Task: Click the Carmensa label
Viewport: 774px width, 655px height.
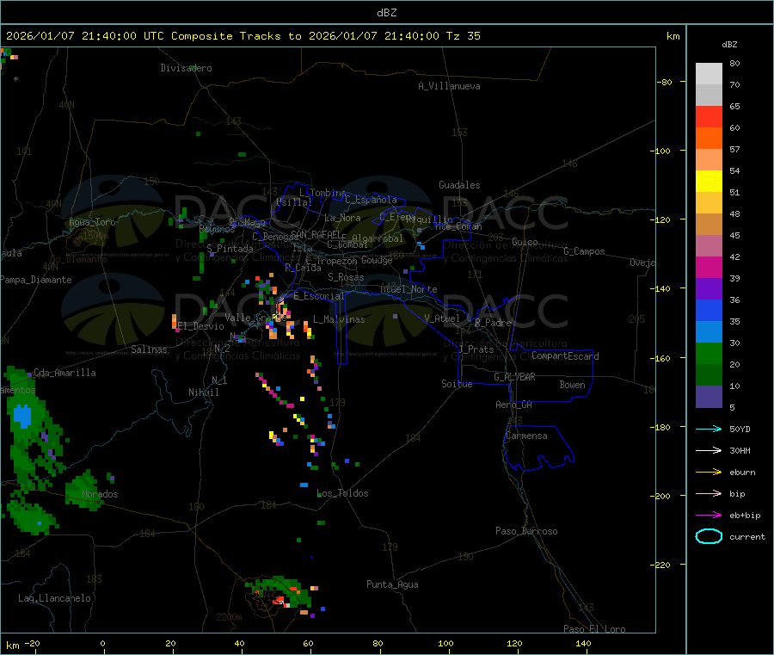Action: (x=526, y=436)
